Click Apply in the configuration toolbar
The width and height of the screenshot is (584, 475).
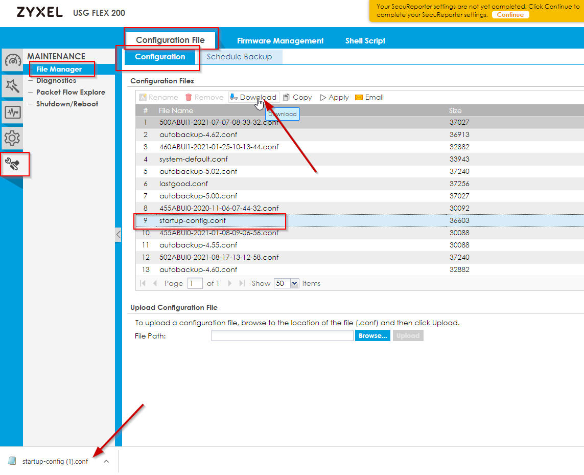(x=334, y=97)
